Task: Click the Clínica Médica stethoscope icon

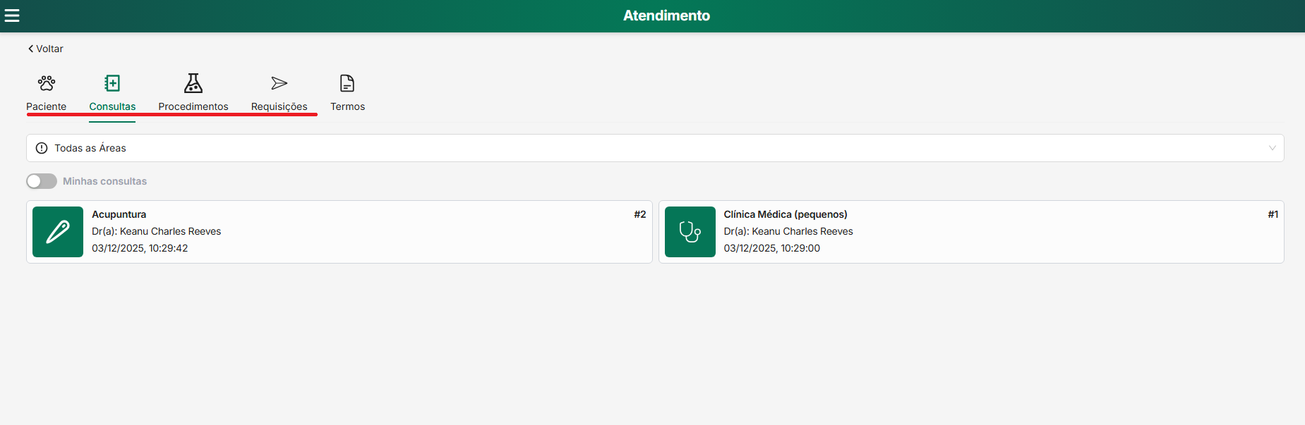Action: [x=690, y=232]
